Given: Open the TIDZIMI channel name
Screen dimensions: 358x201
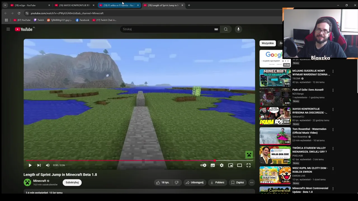Looking at the screenshot, I should coord(296,79).
